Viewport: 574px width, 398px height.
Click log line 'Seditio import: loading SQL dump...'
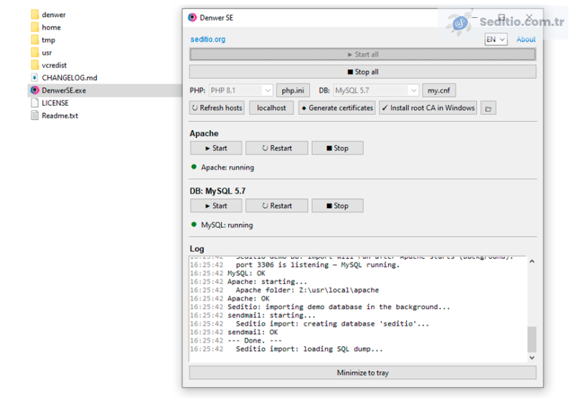[309, 349]
